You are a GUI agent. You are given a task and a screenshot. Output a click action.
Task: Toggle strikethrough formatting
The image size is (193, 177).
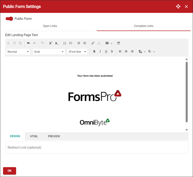[x=112, y=51]
